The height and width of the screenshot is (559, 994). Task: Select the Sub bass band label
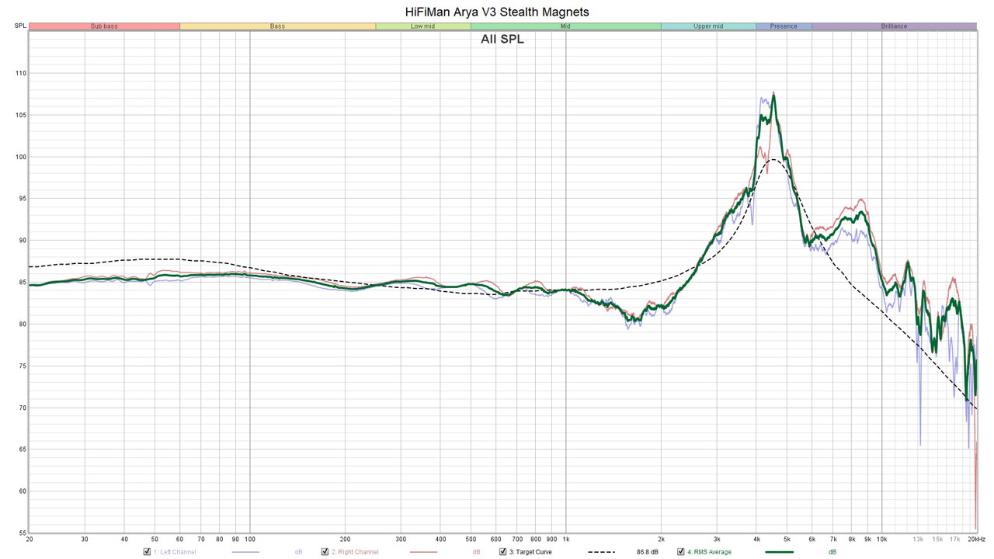tap(104, 26)
